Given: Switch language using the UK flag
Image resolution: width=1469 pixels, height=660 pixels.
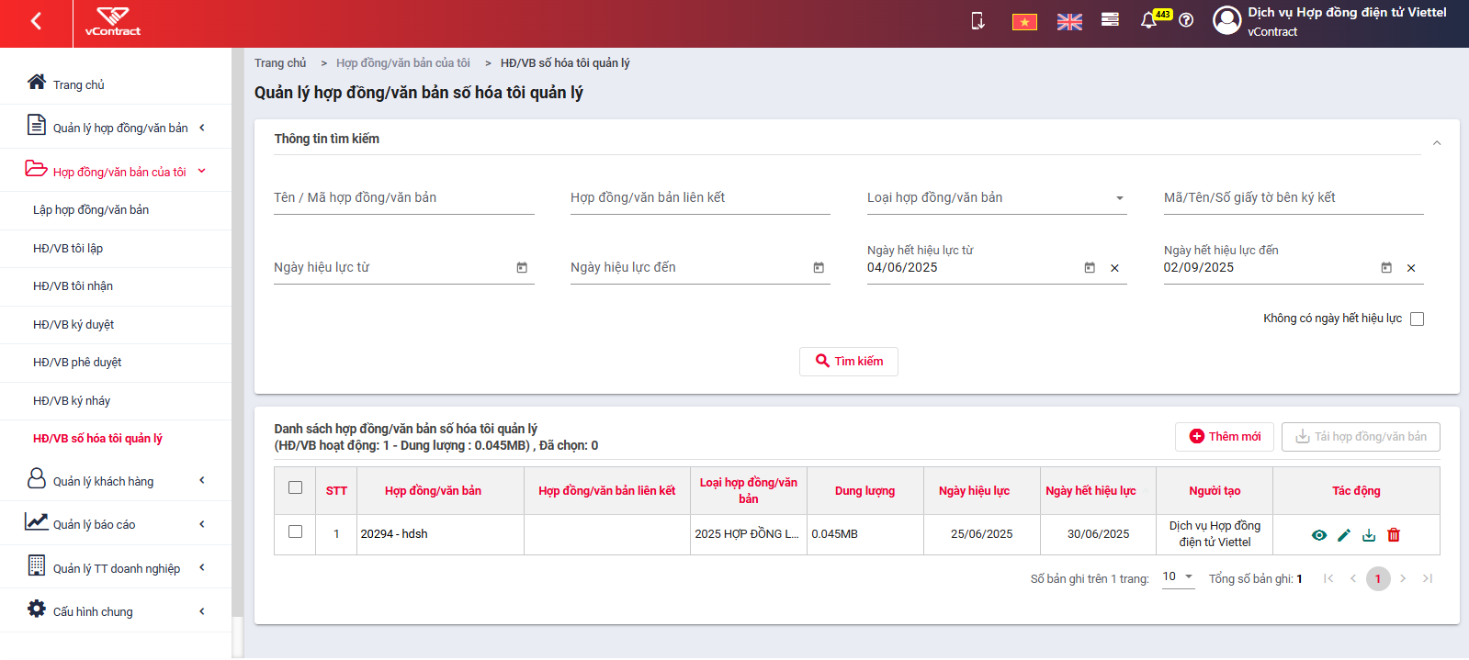Looking at the screenshot, I should (x=1069, y=21).
